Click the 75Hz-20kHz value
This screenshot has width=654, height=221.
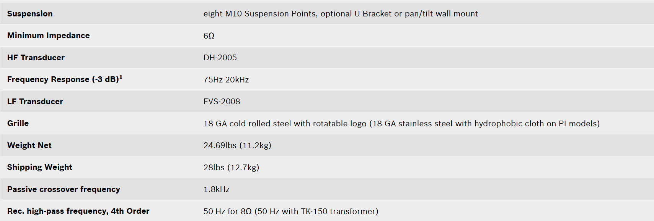(226, 80)
